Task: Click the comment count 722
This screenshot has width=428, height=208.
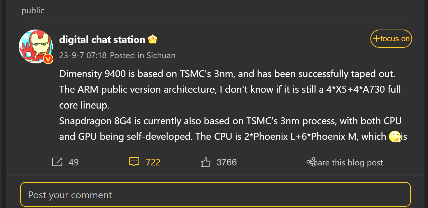Action: coord(153,162)
